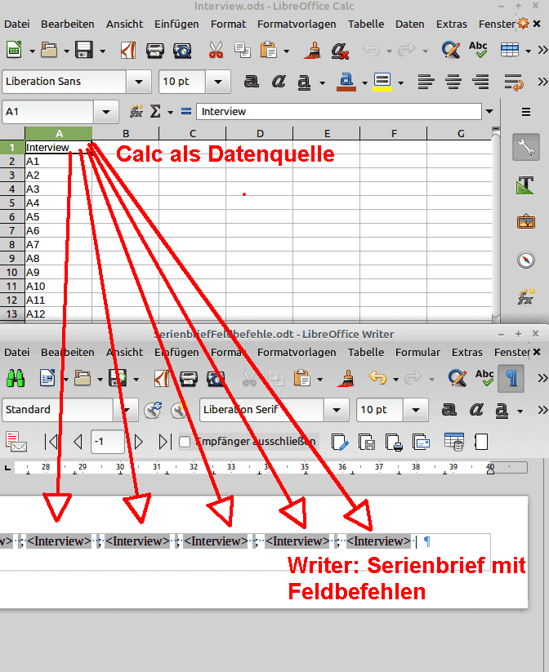Open the Calc sidebar Functions panel
The width and height of the screenshot is (549, 672).
tap(526, 296)
